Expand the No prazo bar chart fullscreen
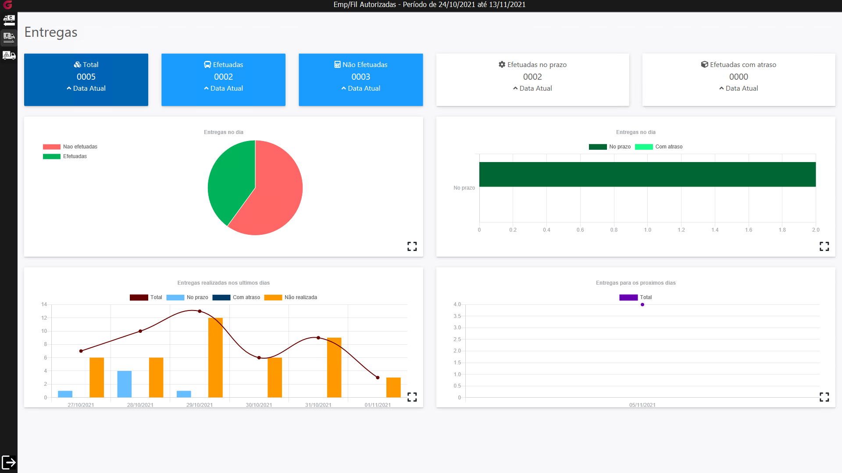The image size is (842, 473). pos(824,247)
